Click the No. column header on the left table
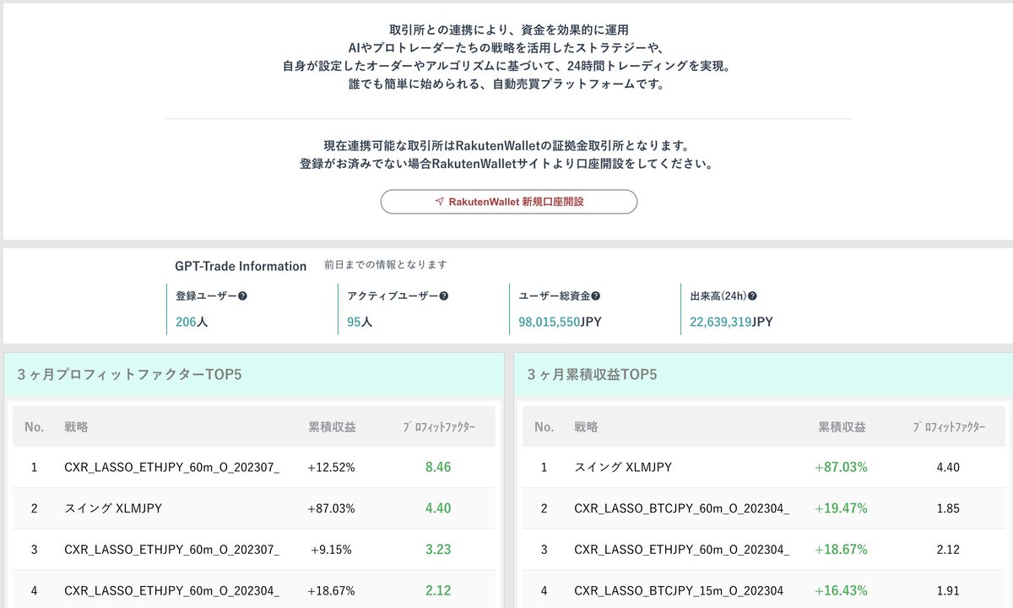This screenshot has height=608, width=1013. click(x=34, y=426)
